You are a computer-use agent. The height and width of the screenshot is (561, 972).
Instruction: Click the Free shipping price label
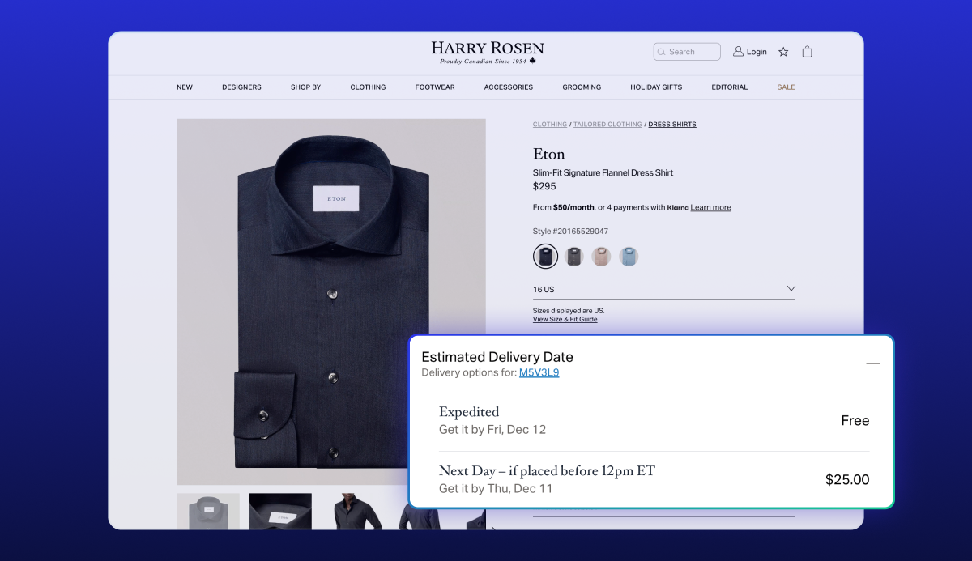click(x=855, y=421)
